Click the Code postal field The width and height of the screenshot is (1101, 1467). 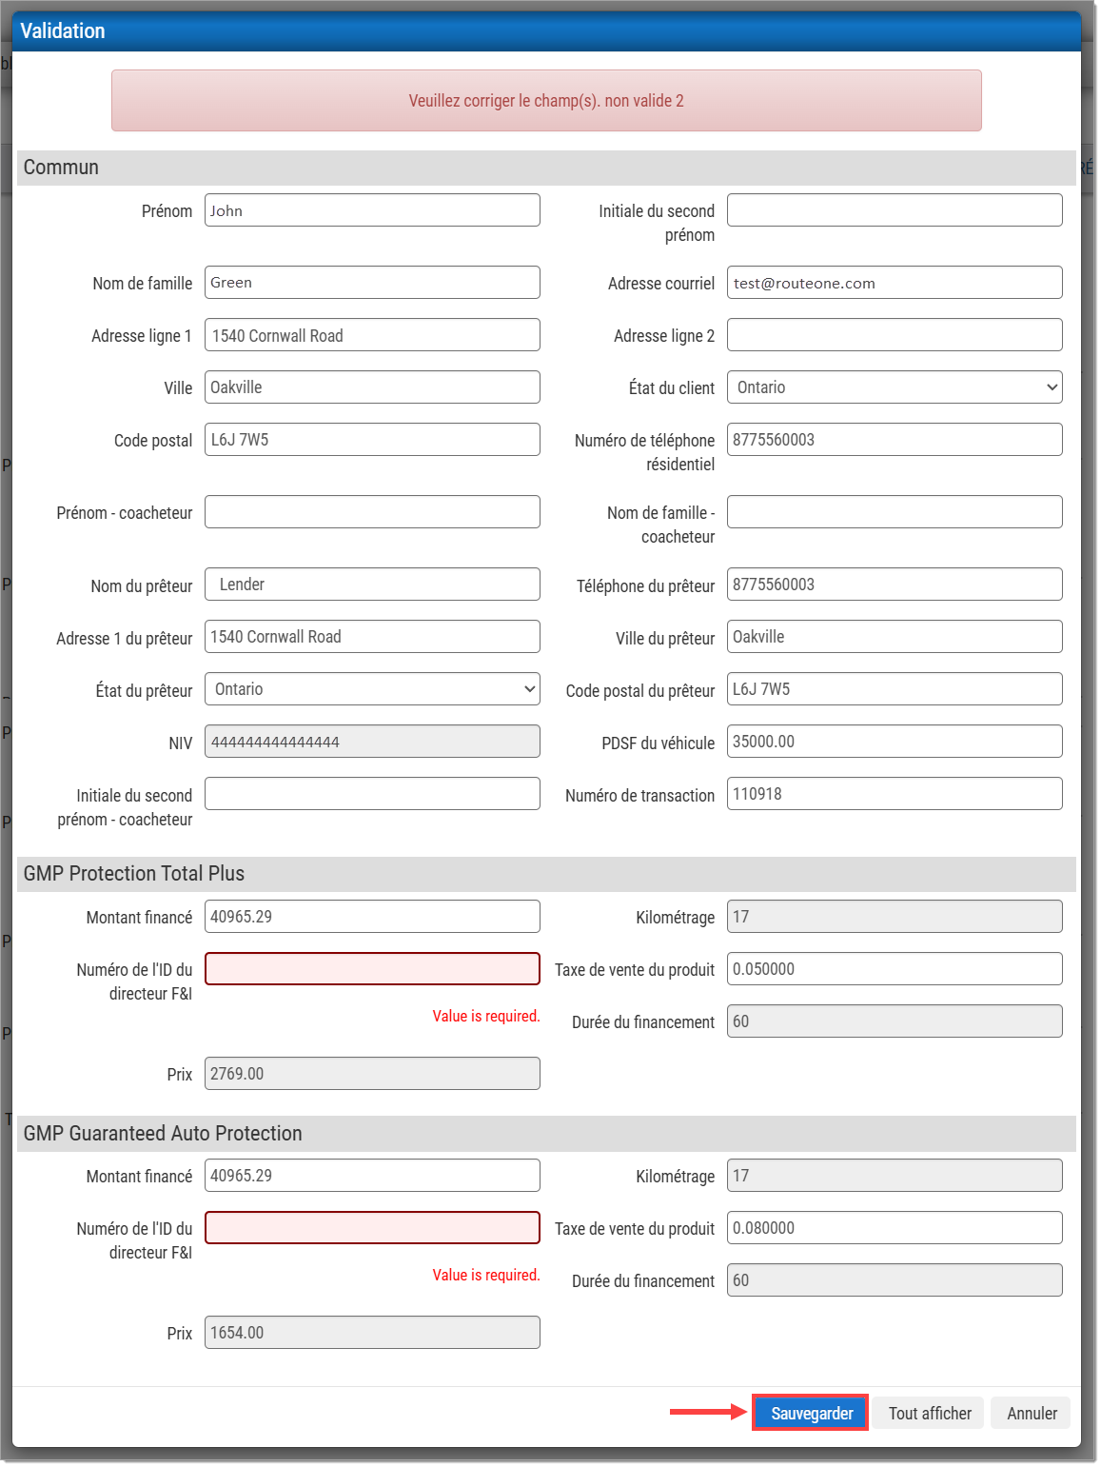point(372,440)
